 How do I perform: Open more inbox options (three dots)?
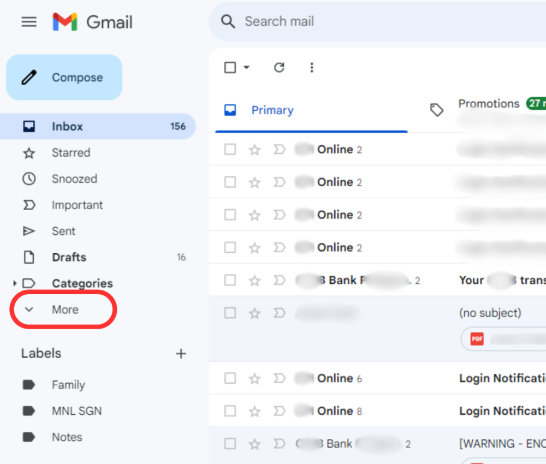click(x=312, y=67)
